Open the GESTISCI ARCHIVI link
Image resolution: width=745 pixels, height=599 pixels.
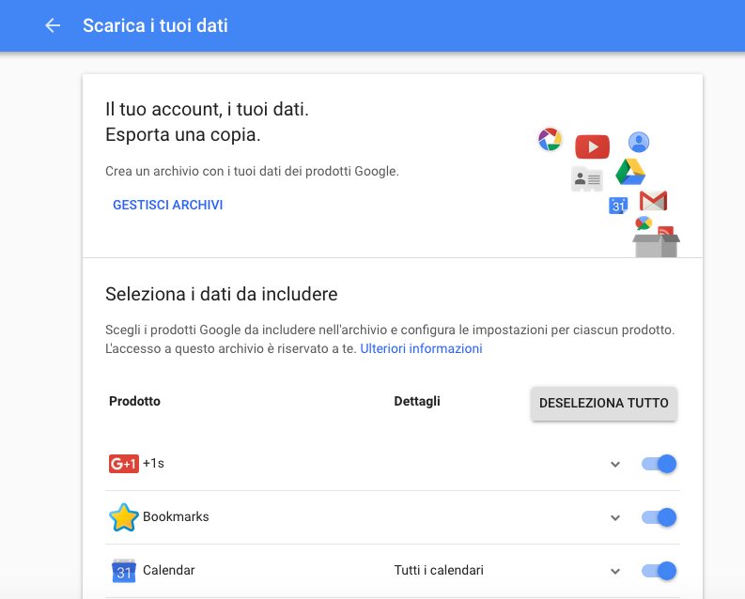click(x=168, y=205)
